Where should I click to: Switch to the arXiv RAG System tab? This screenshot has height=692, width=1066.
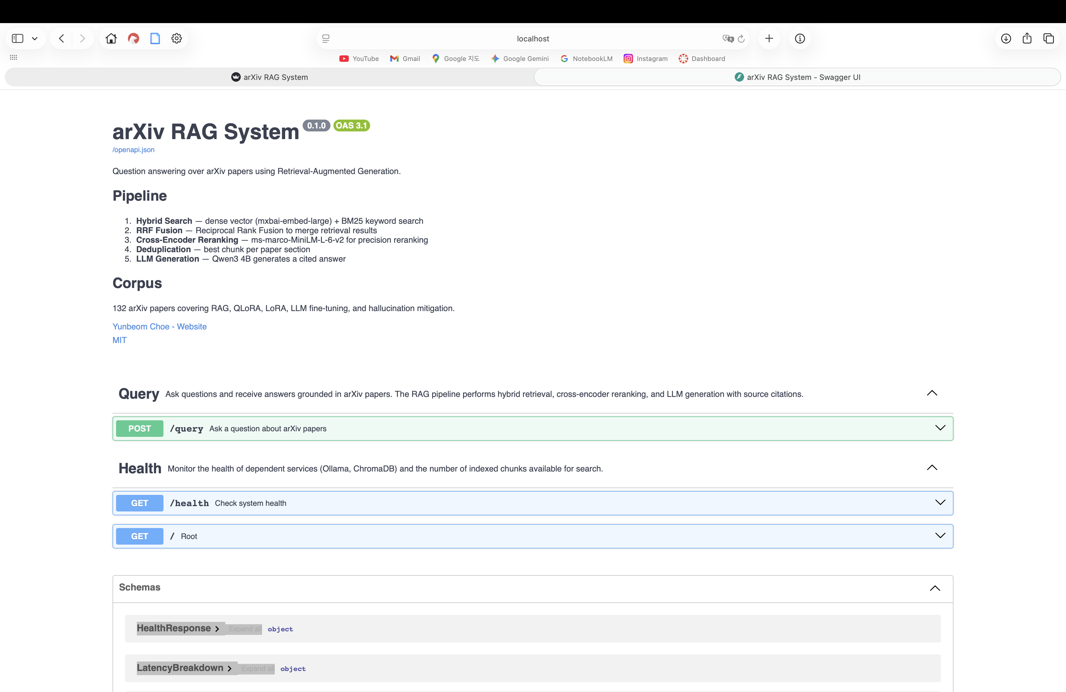coord(269,77)
